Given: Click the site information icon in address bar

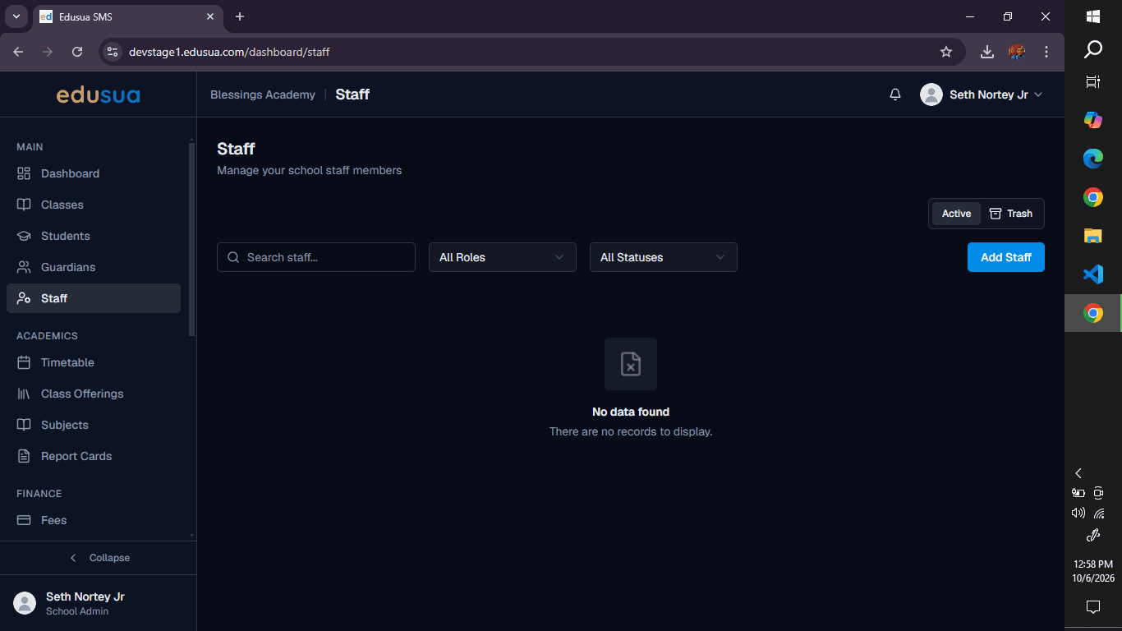Looking at the screenshot, I should click(x=113, y=52).
